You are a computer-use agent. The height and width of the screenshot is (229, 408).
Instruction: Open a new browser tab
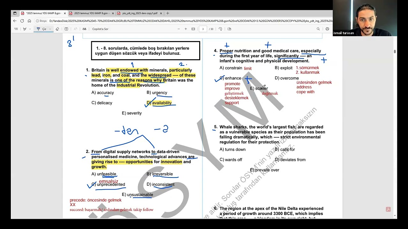tap(168, 13)
